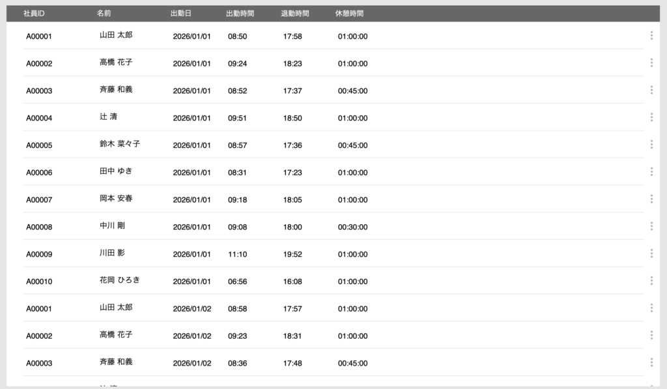Click the 19:52 clock-out time cell
This screenshot has width=667, height=389.
pos(292,254)
